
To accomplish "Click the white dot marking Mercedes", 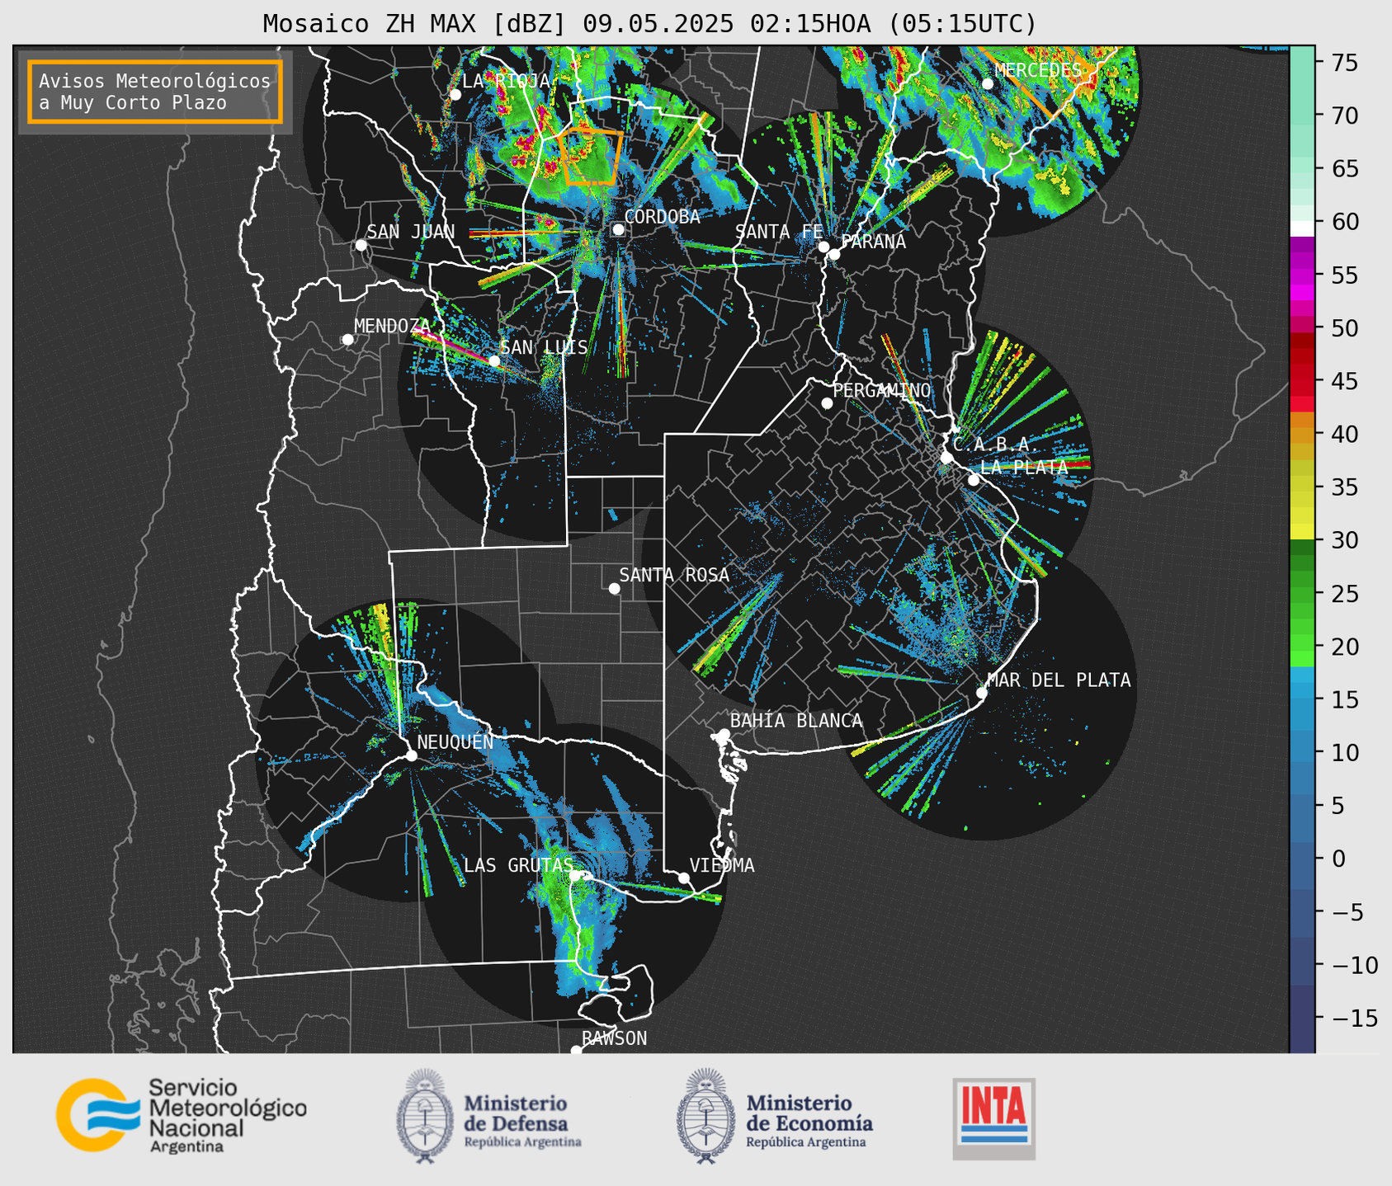I will [987, 83].
